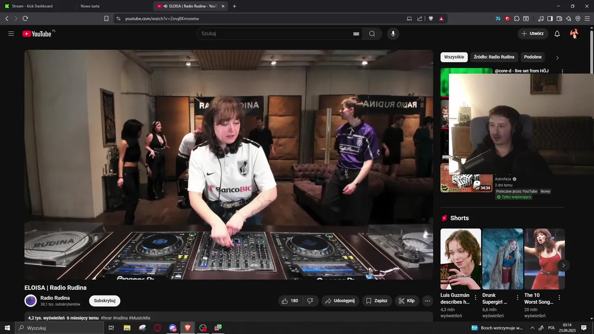This screenshot has height=334, width=594.
Task: Open the on-screen keyboard in search box
Action: 356,34
